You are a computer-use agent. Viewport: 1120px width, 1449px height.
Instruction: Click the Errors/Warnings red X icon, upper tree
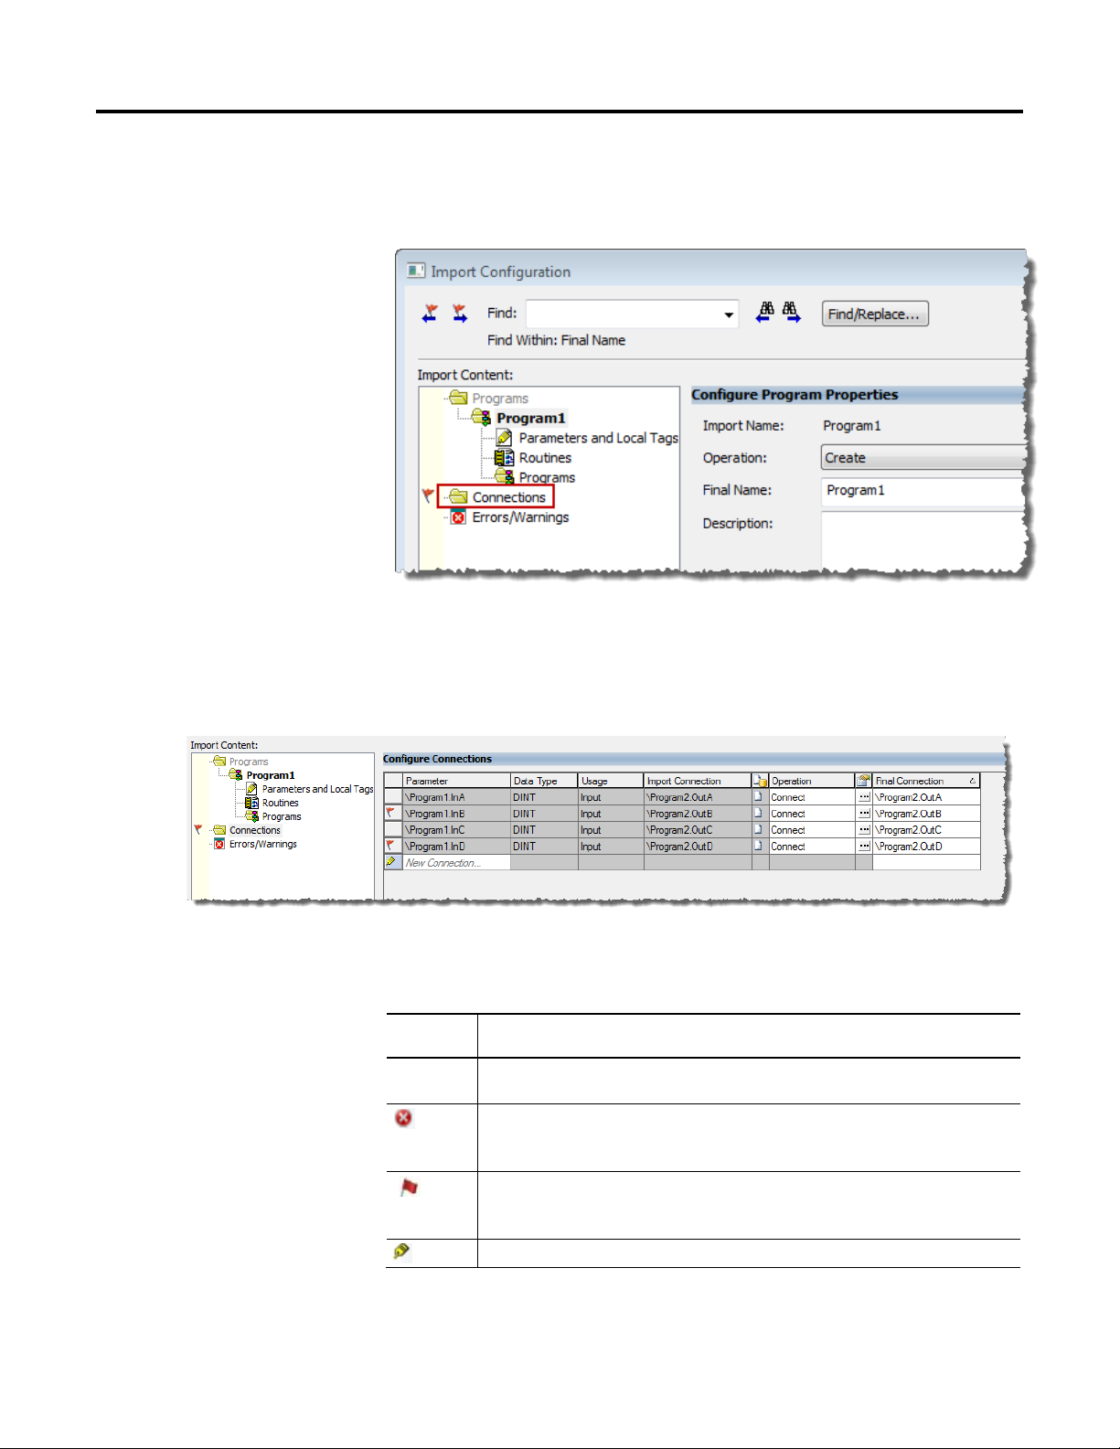(x=458, y=517)
